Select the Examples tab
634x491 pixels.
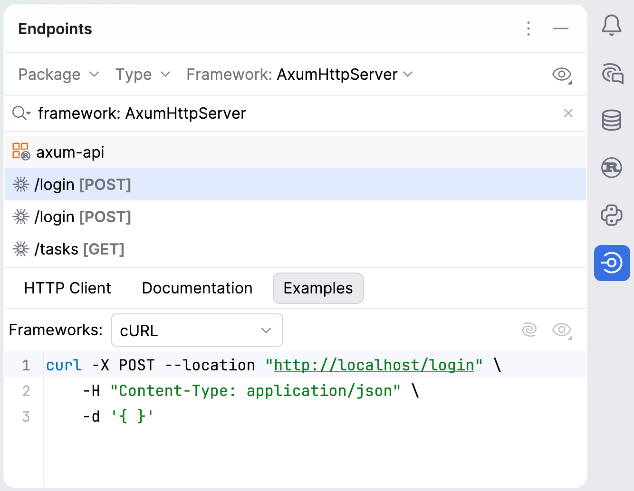tap(318, 288)
